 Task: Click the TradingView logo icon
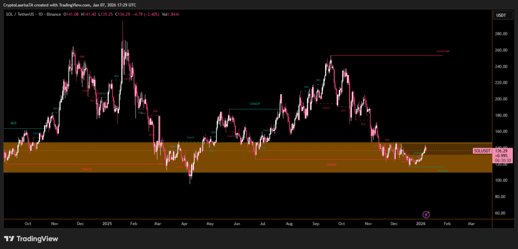pos(10,238)
